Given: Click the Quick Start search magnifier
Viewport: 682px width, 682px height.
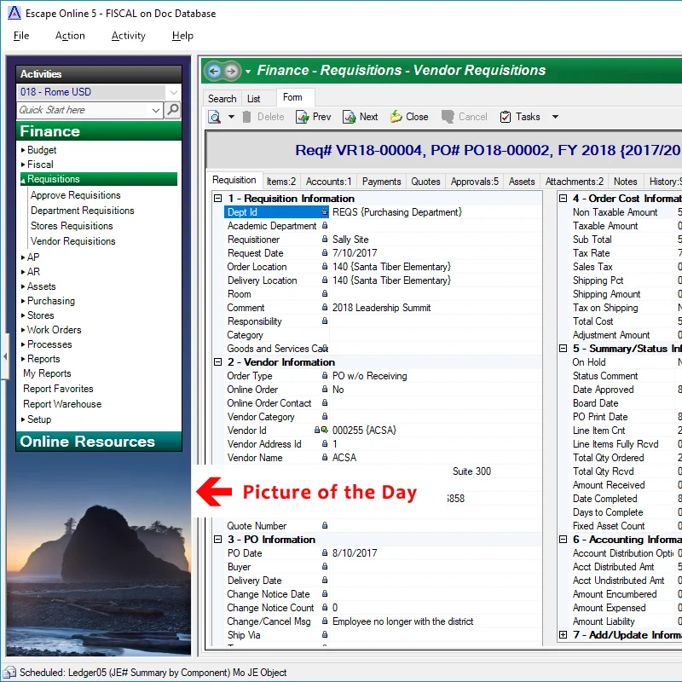Looking at the screenshot, I should coord(173,110).
